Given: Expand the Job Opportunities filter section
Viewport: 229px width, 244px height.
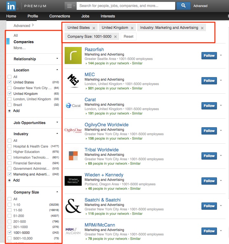Looking at the screenshot, I should (x=57, y=122).
